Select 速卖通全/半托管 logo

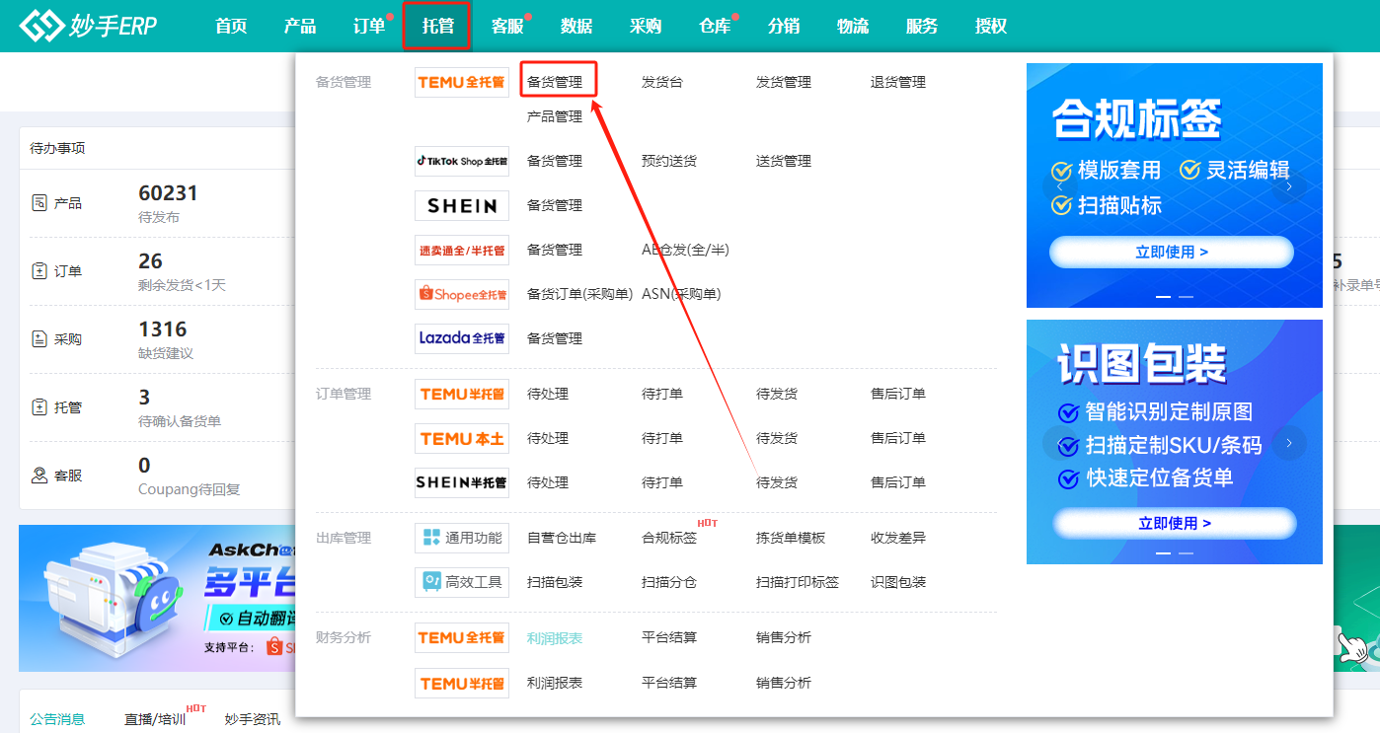[x=462, y=250]
